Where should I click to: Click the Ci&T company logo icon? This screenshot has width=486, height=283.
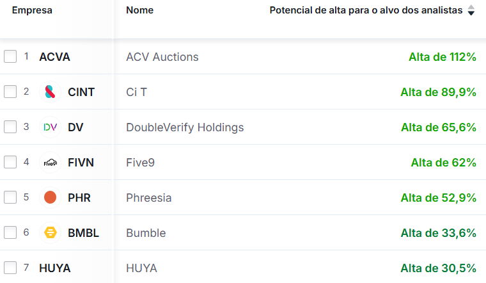click(x=51, y=92)
